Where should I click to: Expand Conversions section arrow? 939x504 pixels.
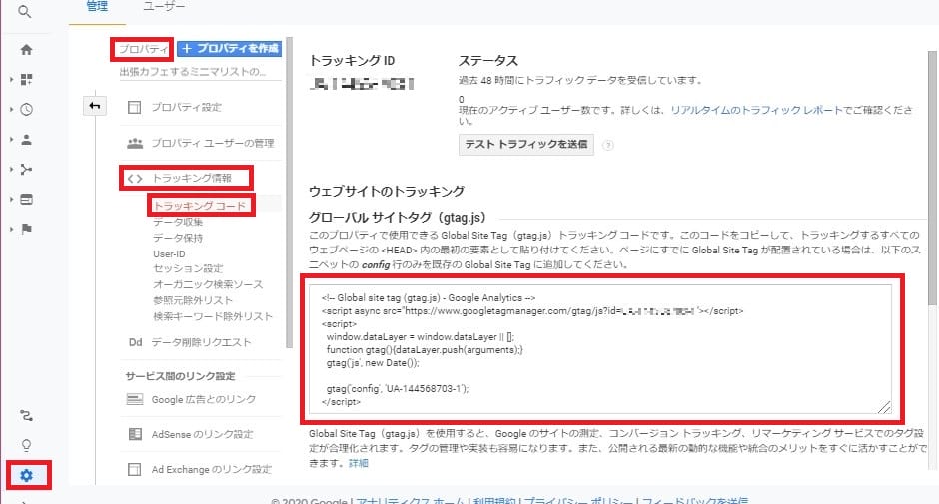[11, 229]
